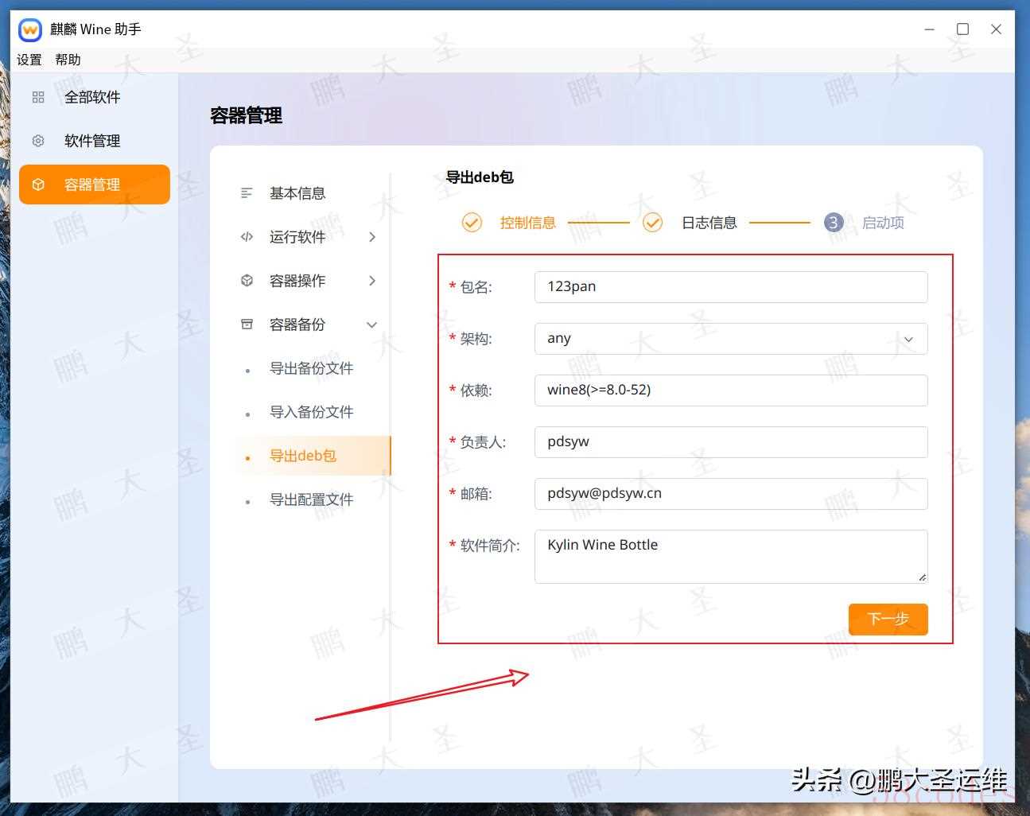Click the 容器管理 cube icon
1030x816 pixels.
click(x=38, y=185)
